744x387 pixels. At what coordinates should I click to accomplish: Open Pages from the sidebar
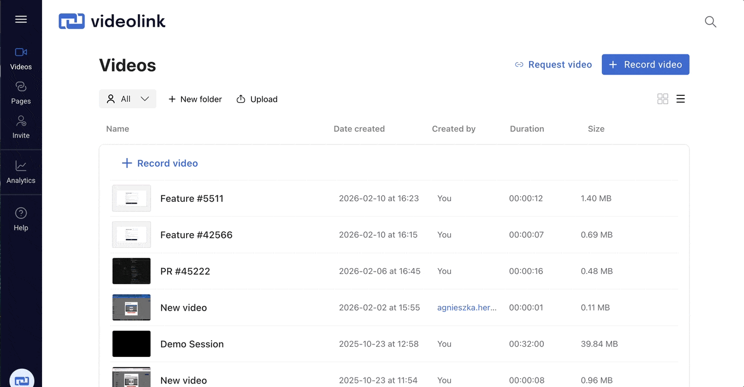(21, 93)
